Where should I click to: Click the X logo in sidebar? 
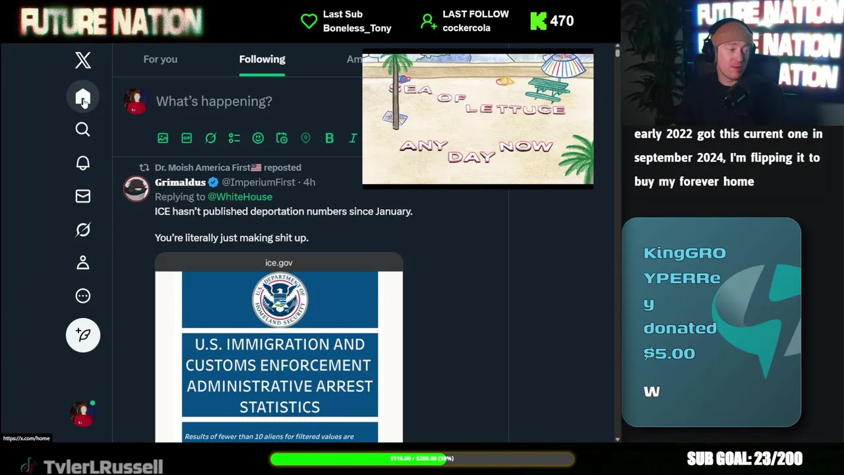(x=82, y=60)
